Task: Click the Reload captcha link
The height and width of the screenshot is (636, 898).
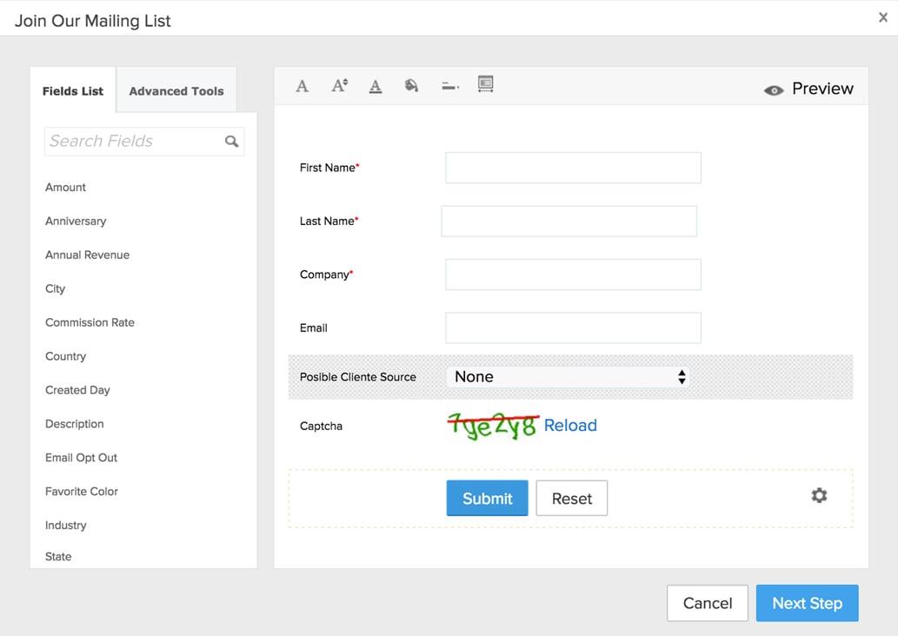Action: (x=570, y=425)
